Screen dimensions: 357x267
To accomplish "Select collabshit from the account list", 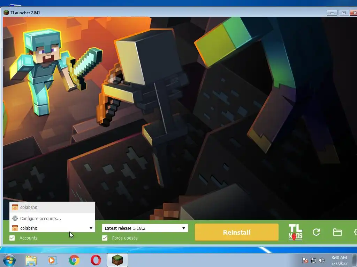I will click(52, 207).
